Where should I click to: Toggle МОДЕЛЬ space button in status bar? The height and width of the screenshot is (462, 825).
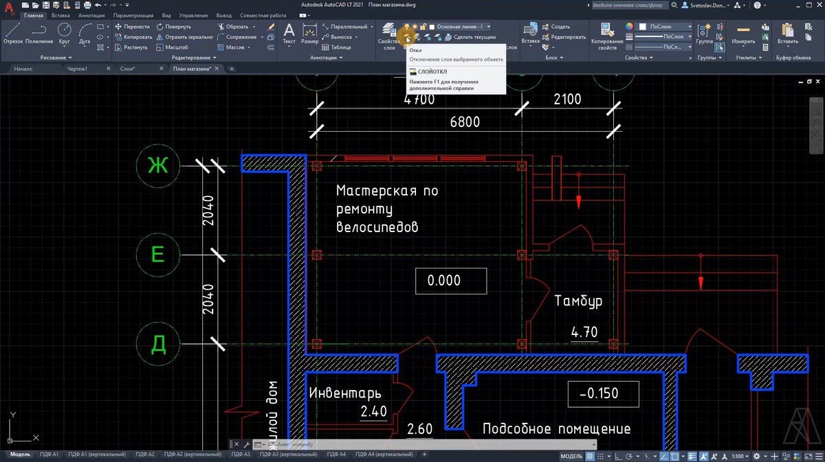coord(571,456)
